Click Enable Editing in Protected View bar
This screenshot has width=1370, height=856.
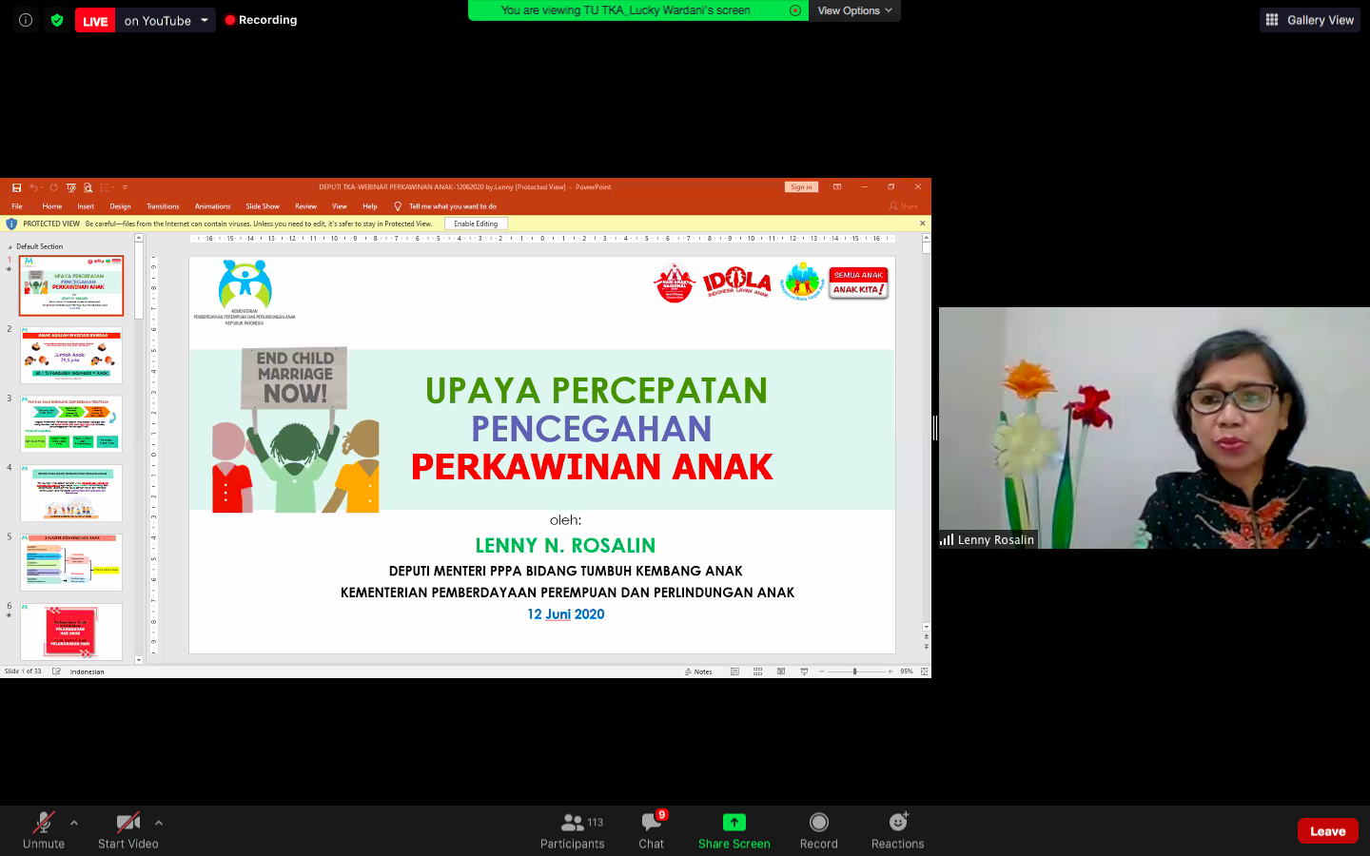pyautogui.click(x=476, y=224)
